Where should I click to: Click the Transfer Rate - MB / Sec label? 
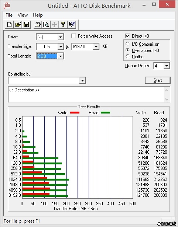click(75, 209)
